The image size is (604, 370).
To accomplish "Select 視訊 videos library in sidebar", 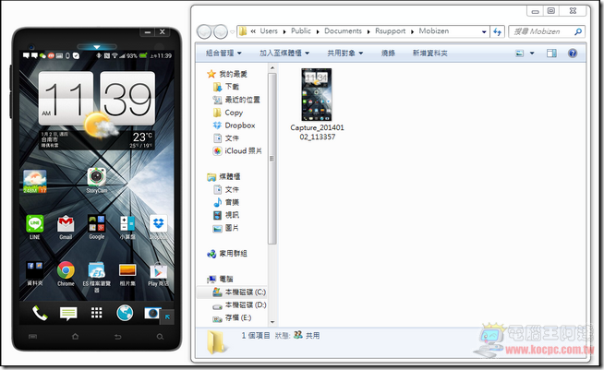I will point(226,215).
